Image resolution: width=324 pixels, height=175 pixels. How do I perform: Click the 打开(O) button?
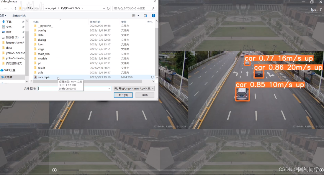pyautogui.click(x=123, y=95)
